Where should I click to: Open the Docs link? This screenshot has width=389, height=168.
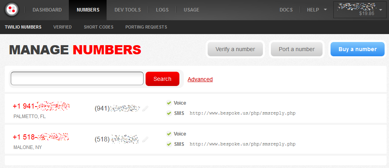(286, 10)
